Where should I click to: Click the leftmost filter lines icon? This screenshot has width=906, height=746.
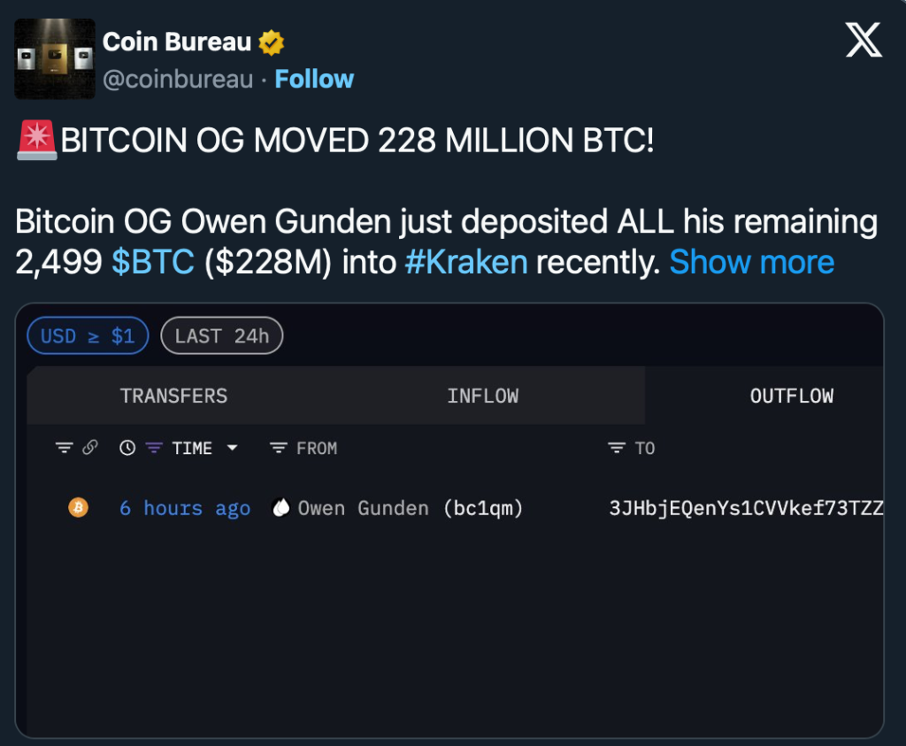click(x=64, y=448)
